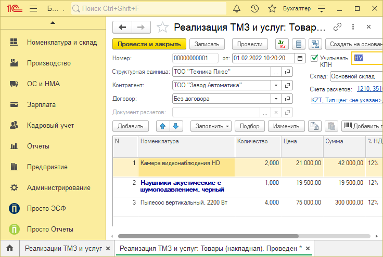
Task: Click the Номер input field
Action: (195, 58)
